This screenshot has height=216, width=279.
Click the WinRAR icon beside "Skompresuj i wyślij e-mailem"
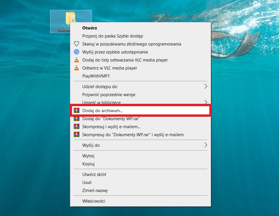(76, 126)
